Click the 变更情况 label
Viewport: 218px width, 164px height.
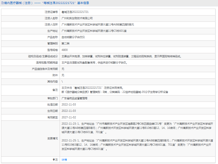53,139
